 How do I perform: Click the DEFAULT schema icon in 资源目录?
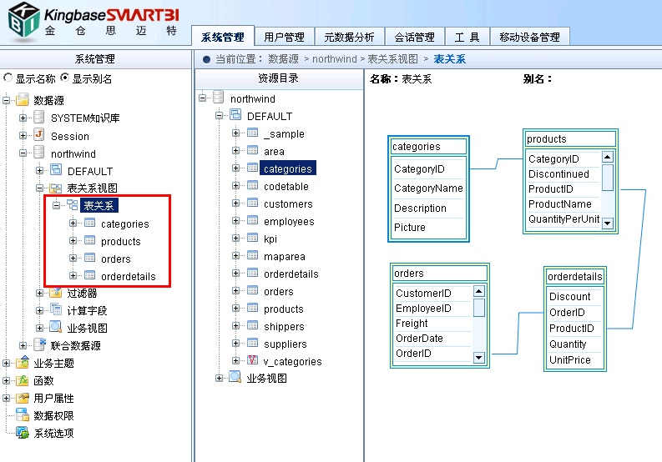pos(235,115)
